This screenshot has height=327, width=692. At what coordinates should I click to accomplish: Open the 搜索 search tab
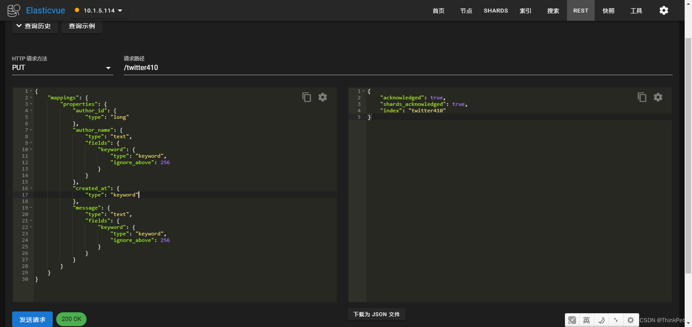tap(553, 10)
